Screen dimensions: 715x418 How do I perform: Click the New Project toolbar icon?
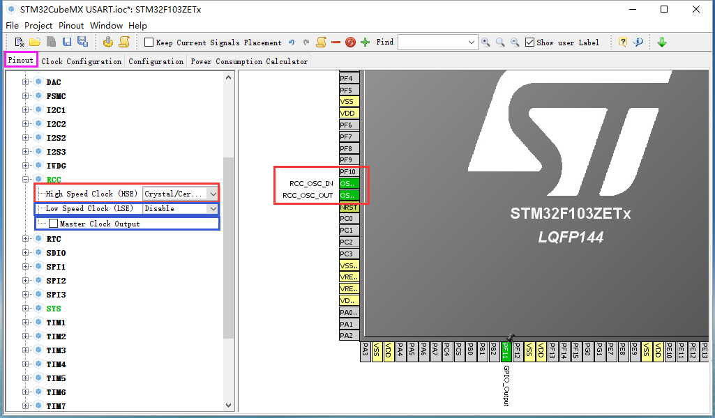tap(20, 42)
